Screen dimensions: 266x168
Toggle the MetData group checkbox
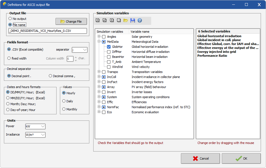(104, 42)
